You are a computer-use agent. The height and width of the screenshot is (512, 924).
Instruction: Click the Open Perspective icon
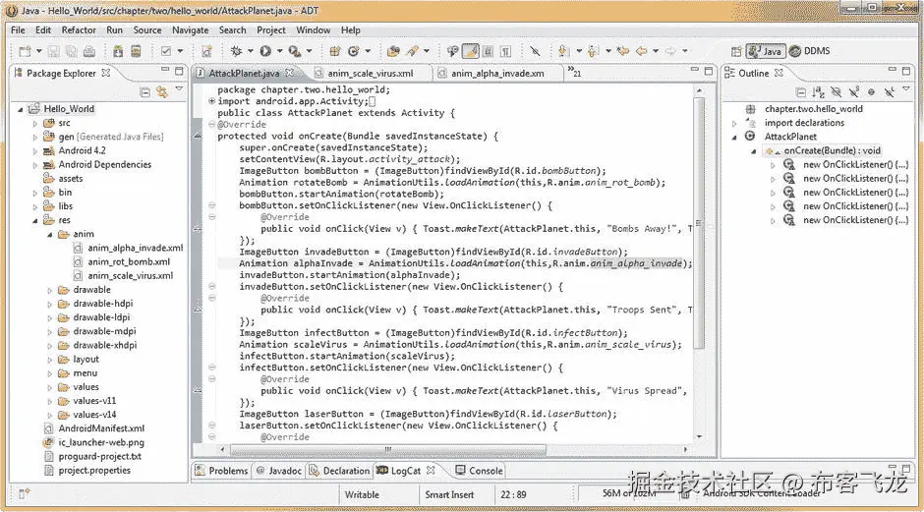click(x=736, y=51)
